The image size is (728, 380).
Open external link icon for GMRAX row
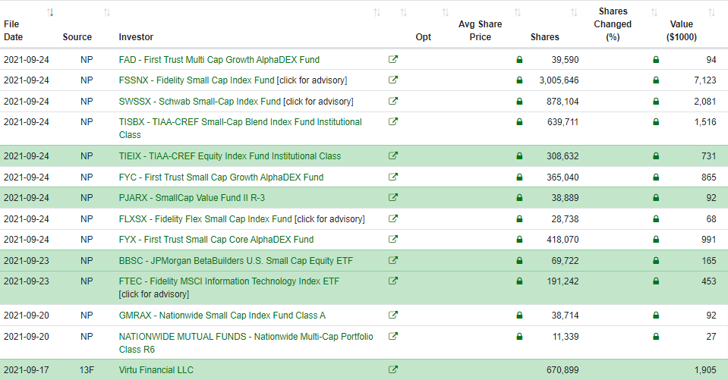[x=392, y=315]
